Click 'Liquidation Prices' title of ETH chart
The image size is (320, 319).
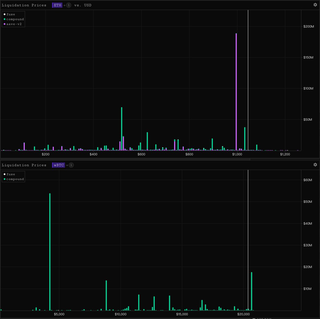coord(24,5)
